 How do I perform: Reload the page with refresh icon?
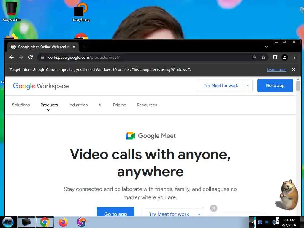(31, 57)
